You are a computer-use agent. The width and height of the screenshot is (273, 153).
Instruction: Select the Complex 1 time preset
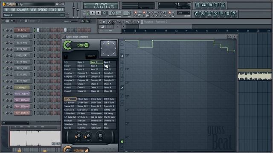point(70,73)
